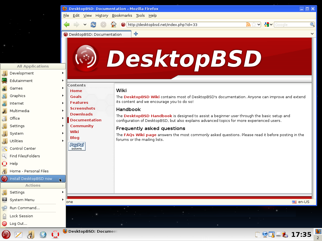This screenshot has height=241, width=322.
Task: Click the PayPal Donate button
Action: [x=77, y=146]
